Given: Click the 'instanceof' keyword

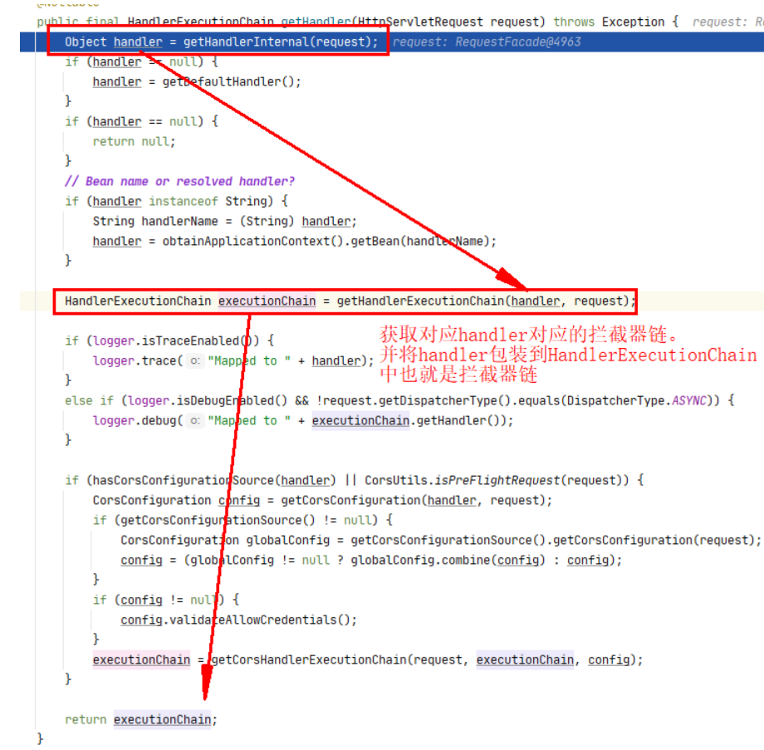Looking at the screenshot, I should pyautogui.click(x=184, y=201).
